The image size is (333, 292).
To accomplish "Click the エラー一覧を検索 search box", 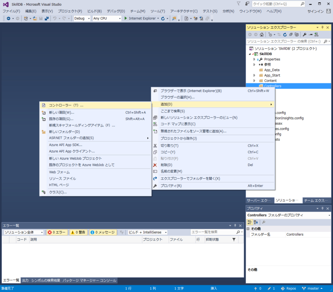I will (216, 232).
